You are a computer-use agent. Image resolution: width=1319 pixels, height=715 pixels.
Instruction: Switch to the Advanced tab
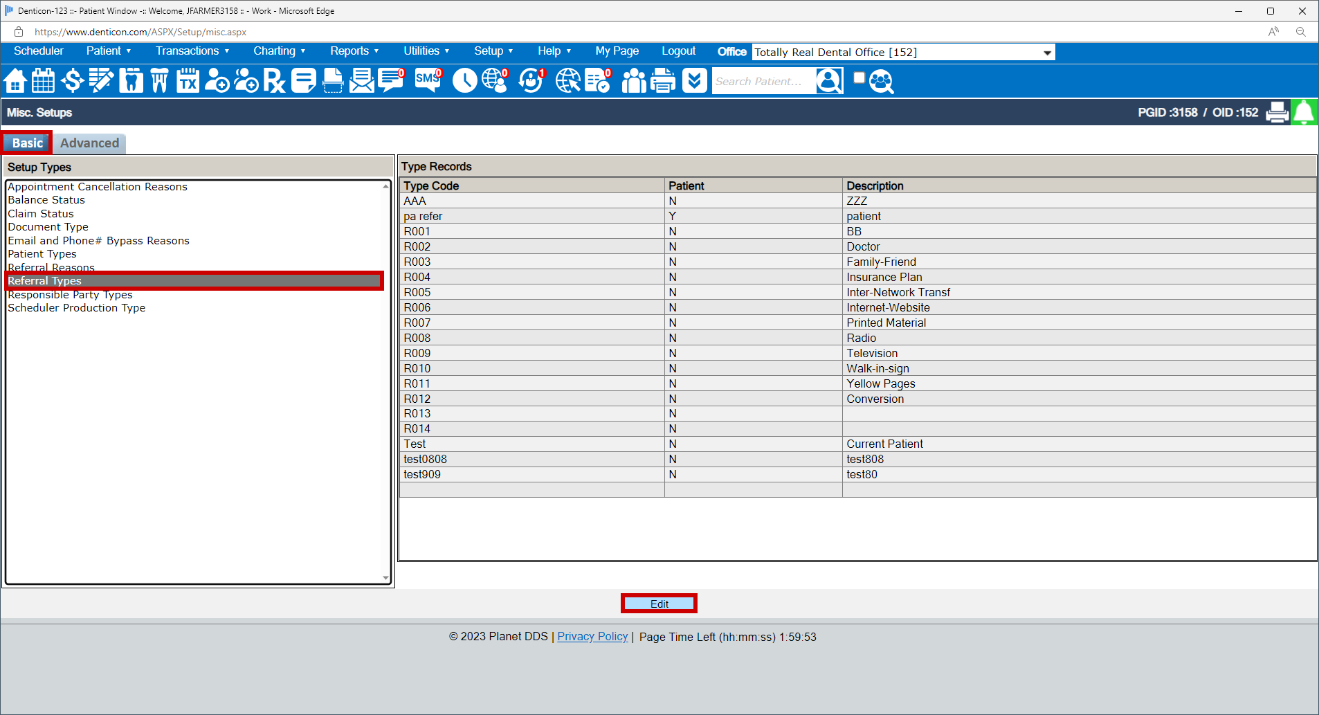tap(89, 143)
